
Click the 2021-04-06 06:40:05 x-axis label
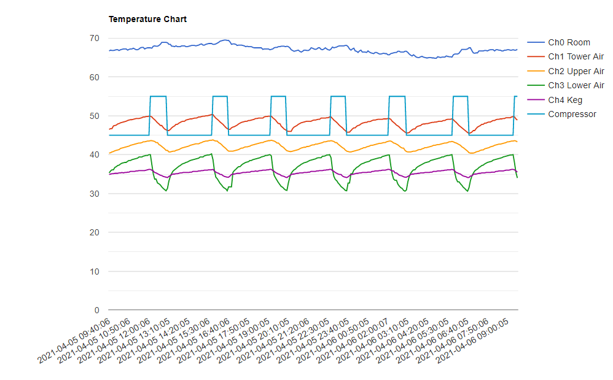pyautogui.click(x=433, y=341)
